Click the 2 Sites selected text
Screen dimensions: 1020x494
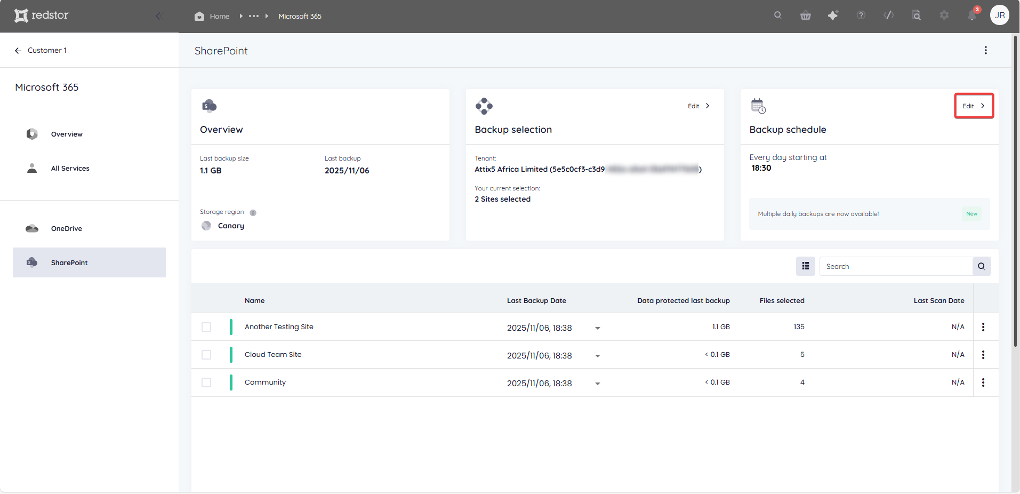[503, 199]
